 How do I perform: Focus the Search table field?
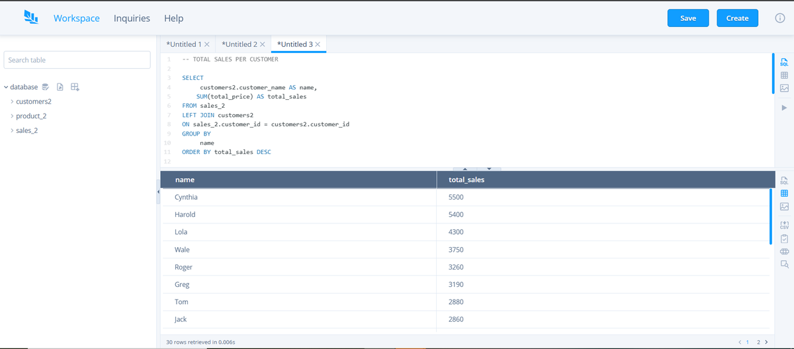tap(77, 59)
